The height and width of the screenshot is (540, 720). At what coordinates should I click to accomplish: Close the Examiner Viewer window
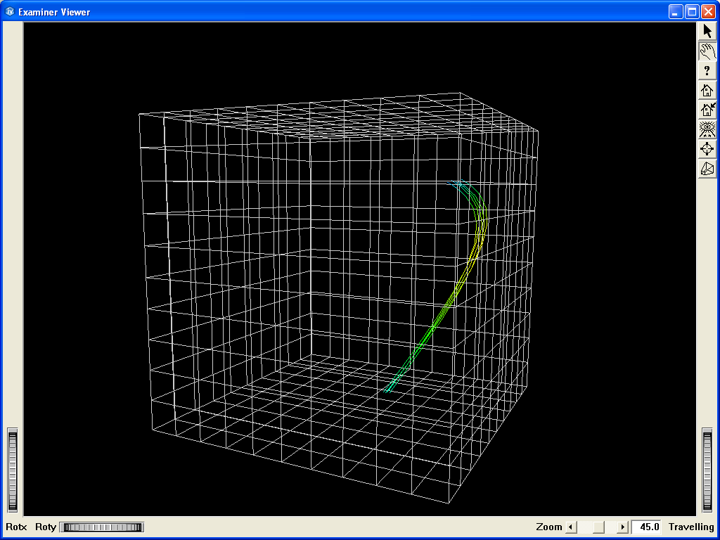[x=708, y=12]
